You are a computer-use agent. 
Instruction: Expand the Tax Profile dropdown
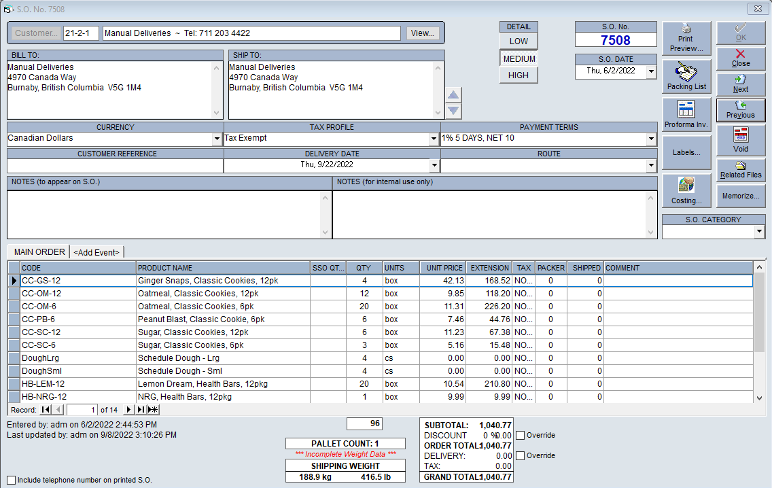(x=434, y=139)
